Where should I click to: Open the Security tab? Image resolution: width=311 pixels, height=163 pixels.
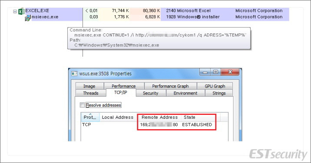coord(151,93)
